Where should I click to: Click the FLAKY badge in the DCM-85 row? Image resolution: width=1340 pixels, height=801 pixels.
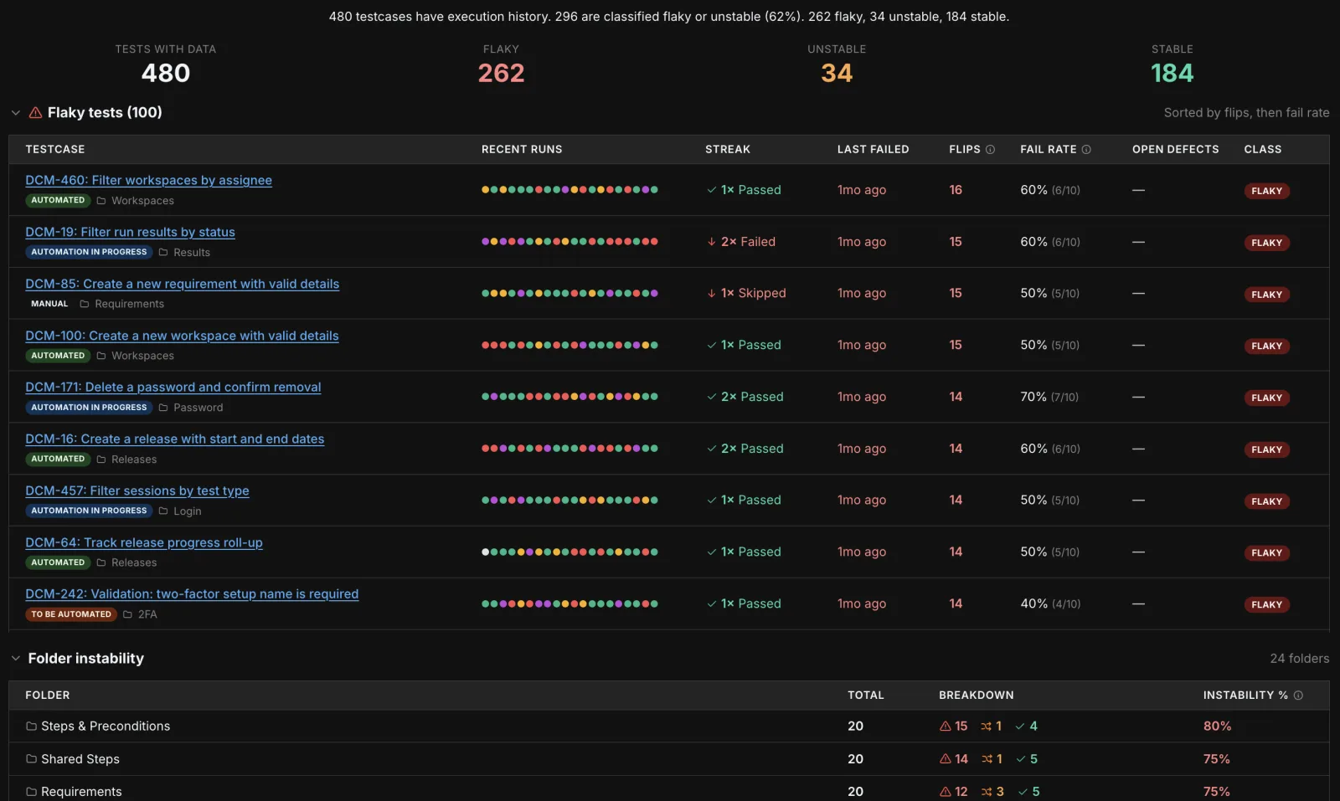tap(1266, 295)
